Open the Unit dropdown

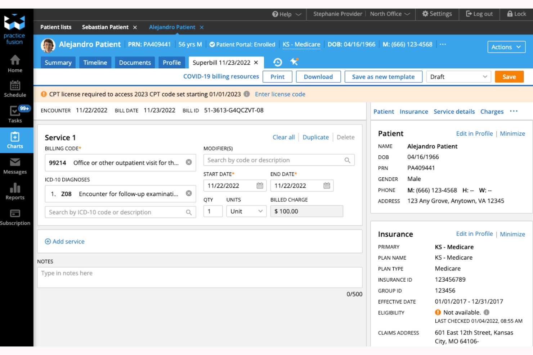(x=246, y=211)
